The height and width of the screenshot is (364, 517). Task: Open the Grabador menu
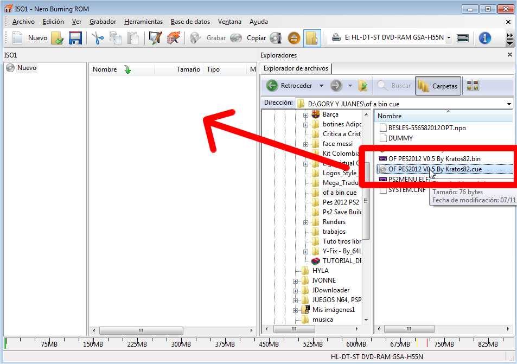[x=103, y=22]
